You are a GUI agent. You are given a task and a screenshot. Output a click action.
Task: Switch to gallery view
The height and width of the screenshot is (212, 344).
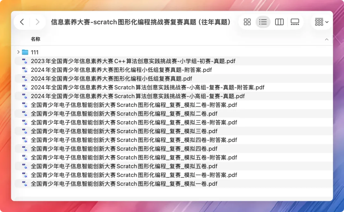[295, 22]
